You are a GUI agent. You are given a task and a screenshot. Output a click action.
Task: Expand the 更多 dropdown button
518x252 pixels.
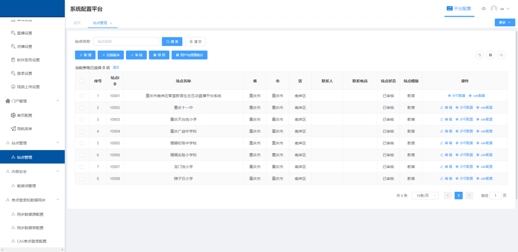pos(505,22)
